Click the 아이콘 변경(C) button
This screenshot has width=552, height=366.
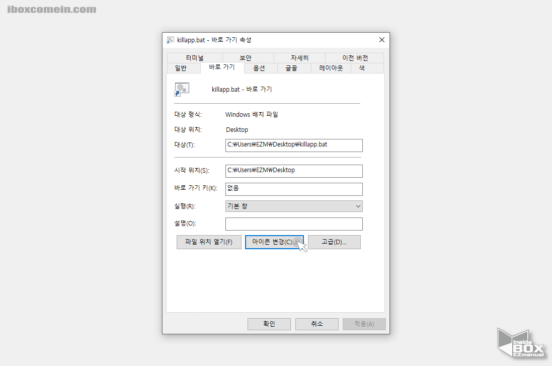274,242
